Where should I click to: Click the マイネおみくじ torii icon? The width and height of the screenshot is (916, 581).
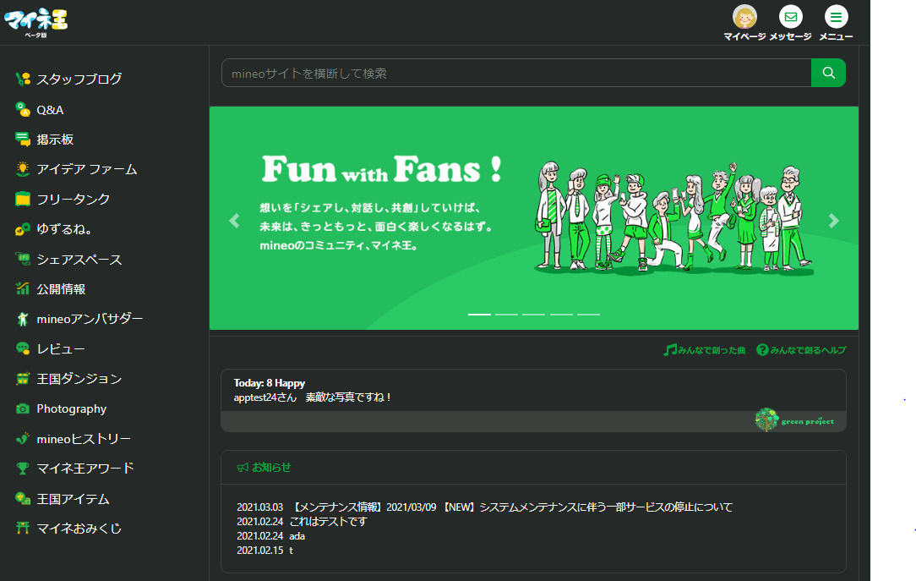coord(23,529)
